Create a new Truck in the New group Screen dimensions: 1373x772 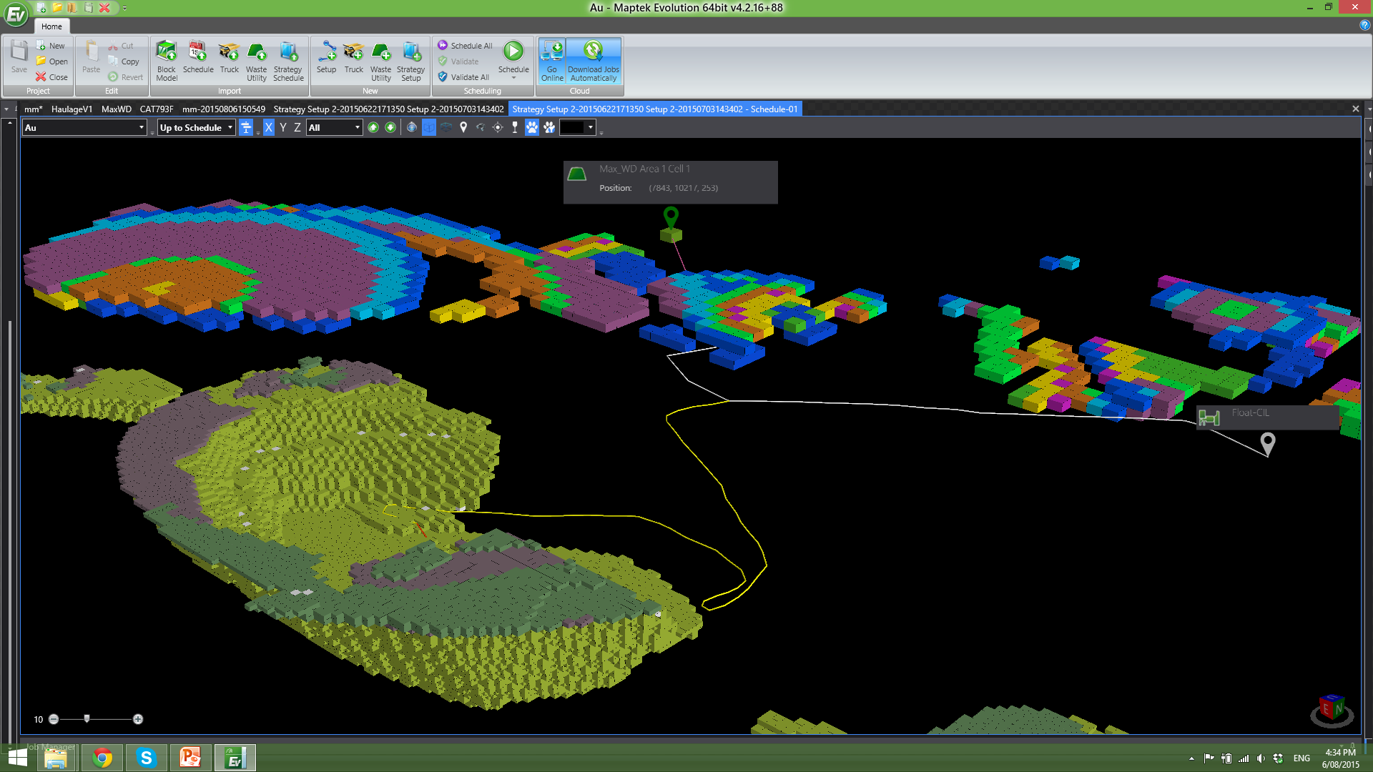point(353,60)
